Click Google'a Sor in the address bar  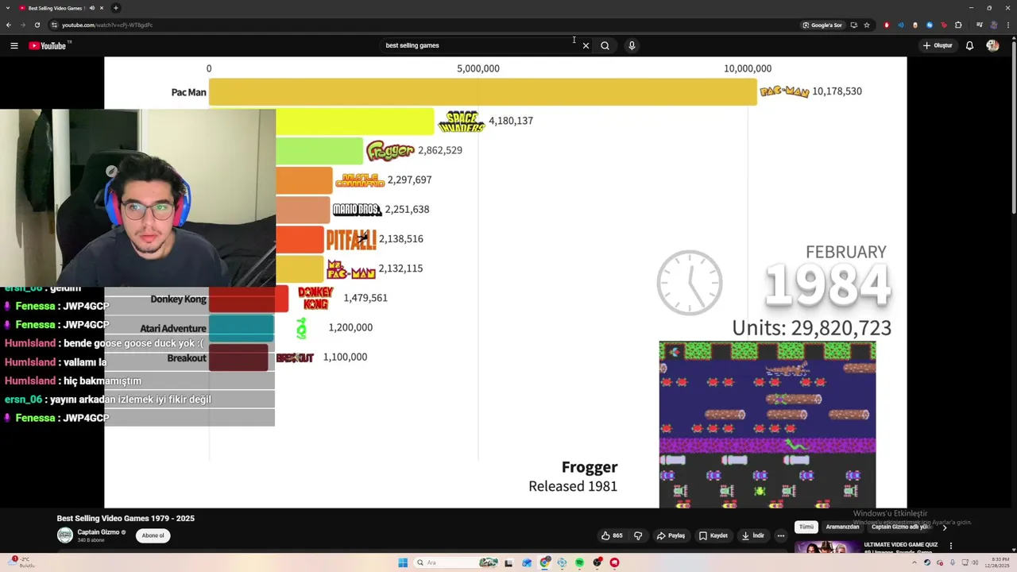point(822,25)
